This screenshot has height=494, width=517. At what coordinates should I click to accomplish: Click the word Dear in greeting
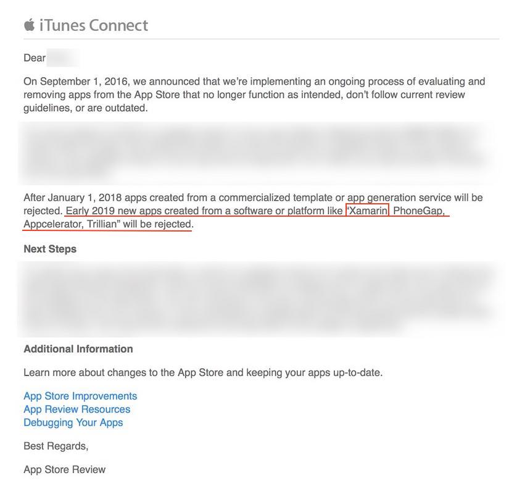pyautogui.click(x=35, y=58)
